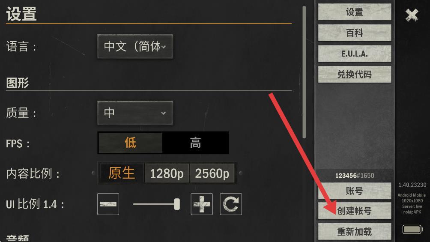Open the 百科 encyclopedia tab
Screen dimensions: 430x242
pos(355,33)
